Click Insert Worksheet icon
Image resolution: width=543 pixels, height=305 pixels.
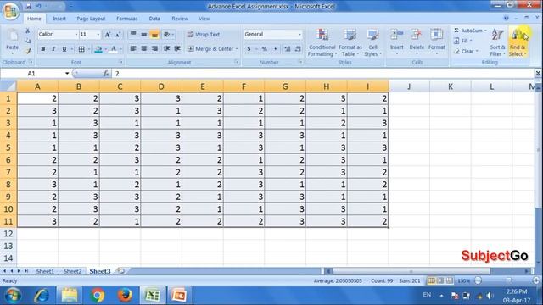coord(120,271)
